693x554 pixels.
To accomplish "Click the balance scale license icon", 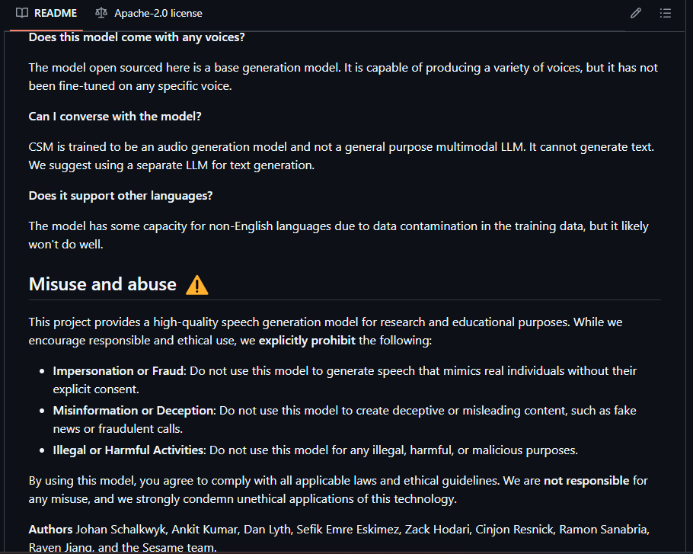I will pyautogui.click(x=101, y=13).
